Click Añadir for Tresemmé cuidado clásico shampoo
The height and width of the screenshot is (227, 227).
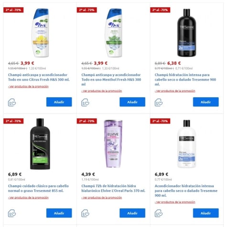point(59,213)
